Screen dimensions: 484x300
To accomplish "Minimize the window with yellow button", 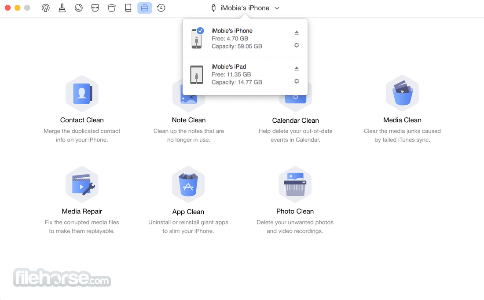I will click(x=18, y=8).
